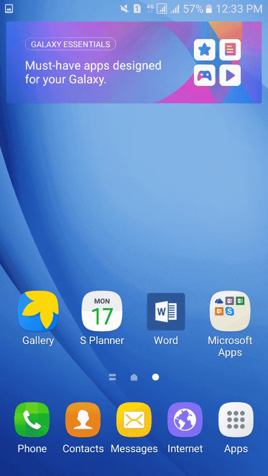The width and height of the screenshot is (268, 476).
Task: Open the Apps drawer
Action: [x=236, y=420]
